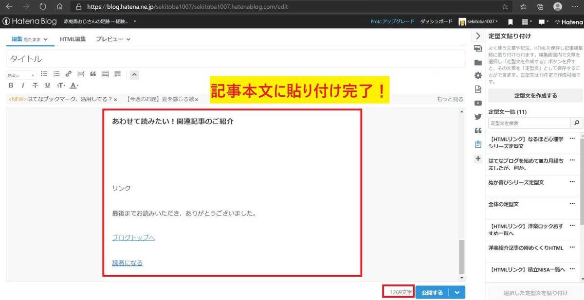This screenshot has width=584, height=300.
Task: Click the 定型文を作成する button
Action: coord(535,96)
